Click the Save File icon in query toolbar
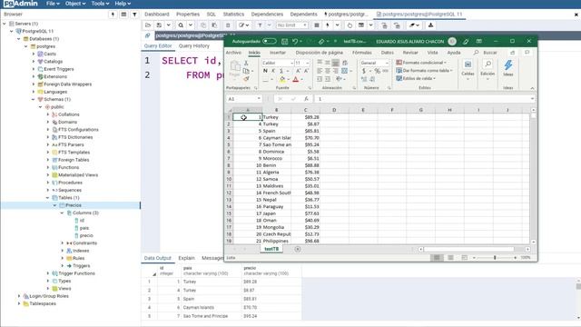581x327 pixels. pyautogui.click(x=159, y=25)
